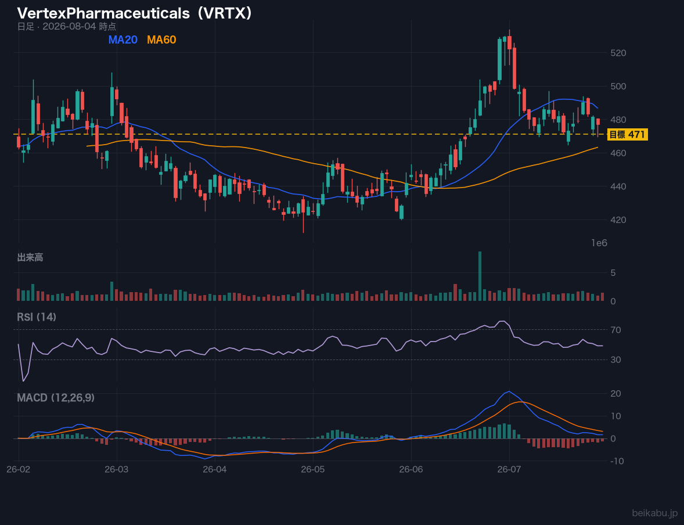Image resolution: width=684 pixels, height=525 pixels.
Task: Click the 500 price axis label
Action: coord(618,87)
